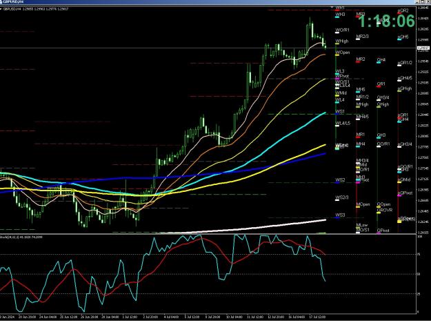Select the QPivot level label
This screenshot has width=431, height=321.
click(x=383, y=231)
